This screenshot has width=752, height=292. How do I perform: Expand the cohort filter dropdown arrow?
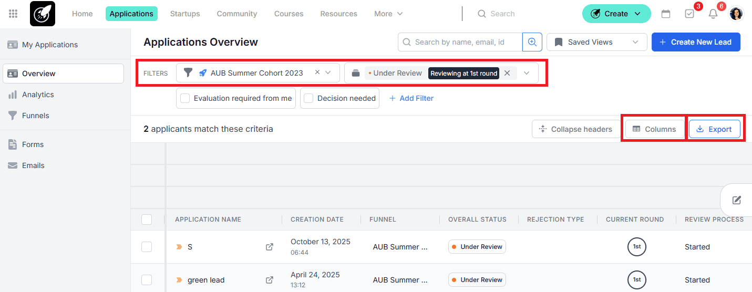pyautogui.click(x=328, y=72)
